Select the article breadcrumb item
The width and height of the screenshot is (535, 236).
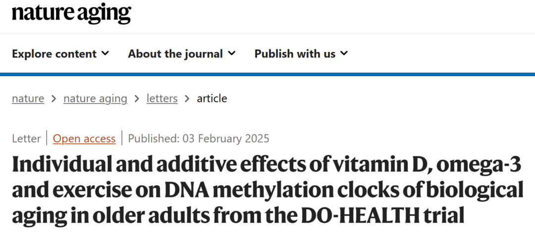coord(212,98)
